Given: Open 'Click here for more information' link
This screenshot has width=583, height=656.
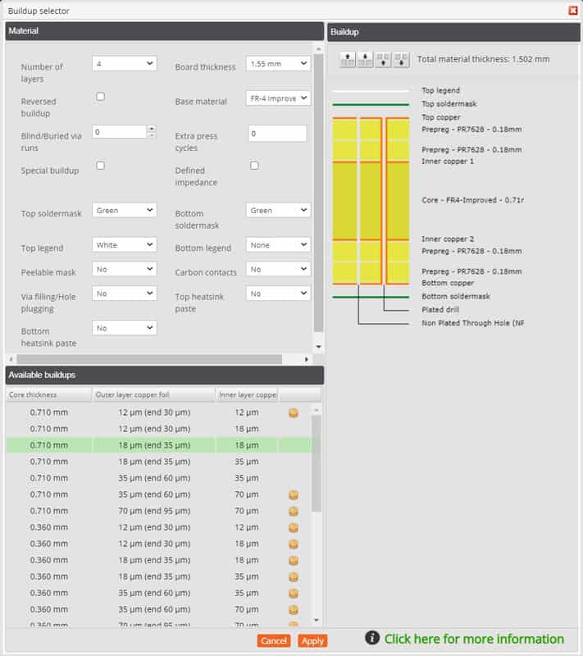Looking at the screenshot, I should click(x=474, y=639).
